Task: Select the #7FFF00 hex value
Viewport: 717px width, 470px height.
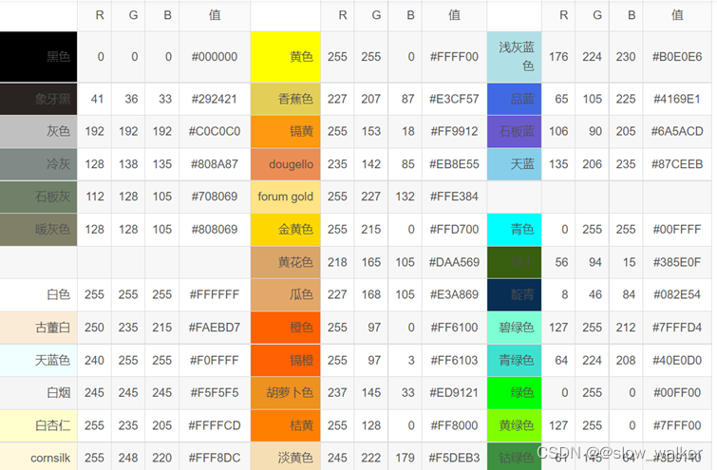Action: [x=677, y=425]
